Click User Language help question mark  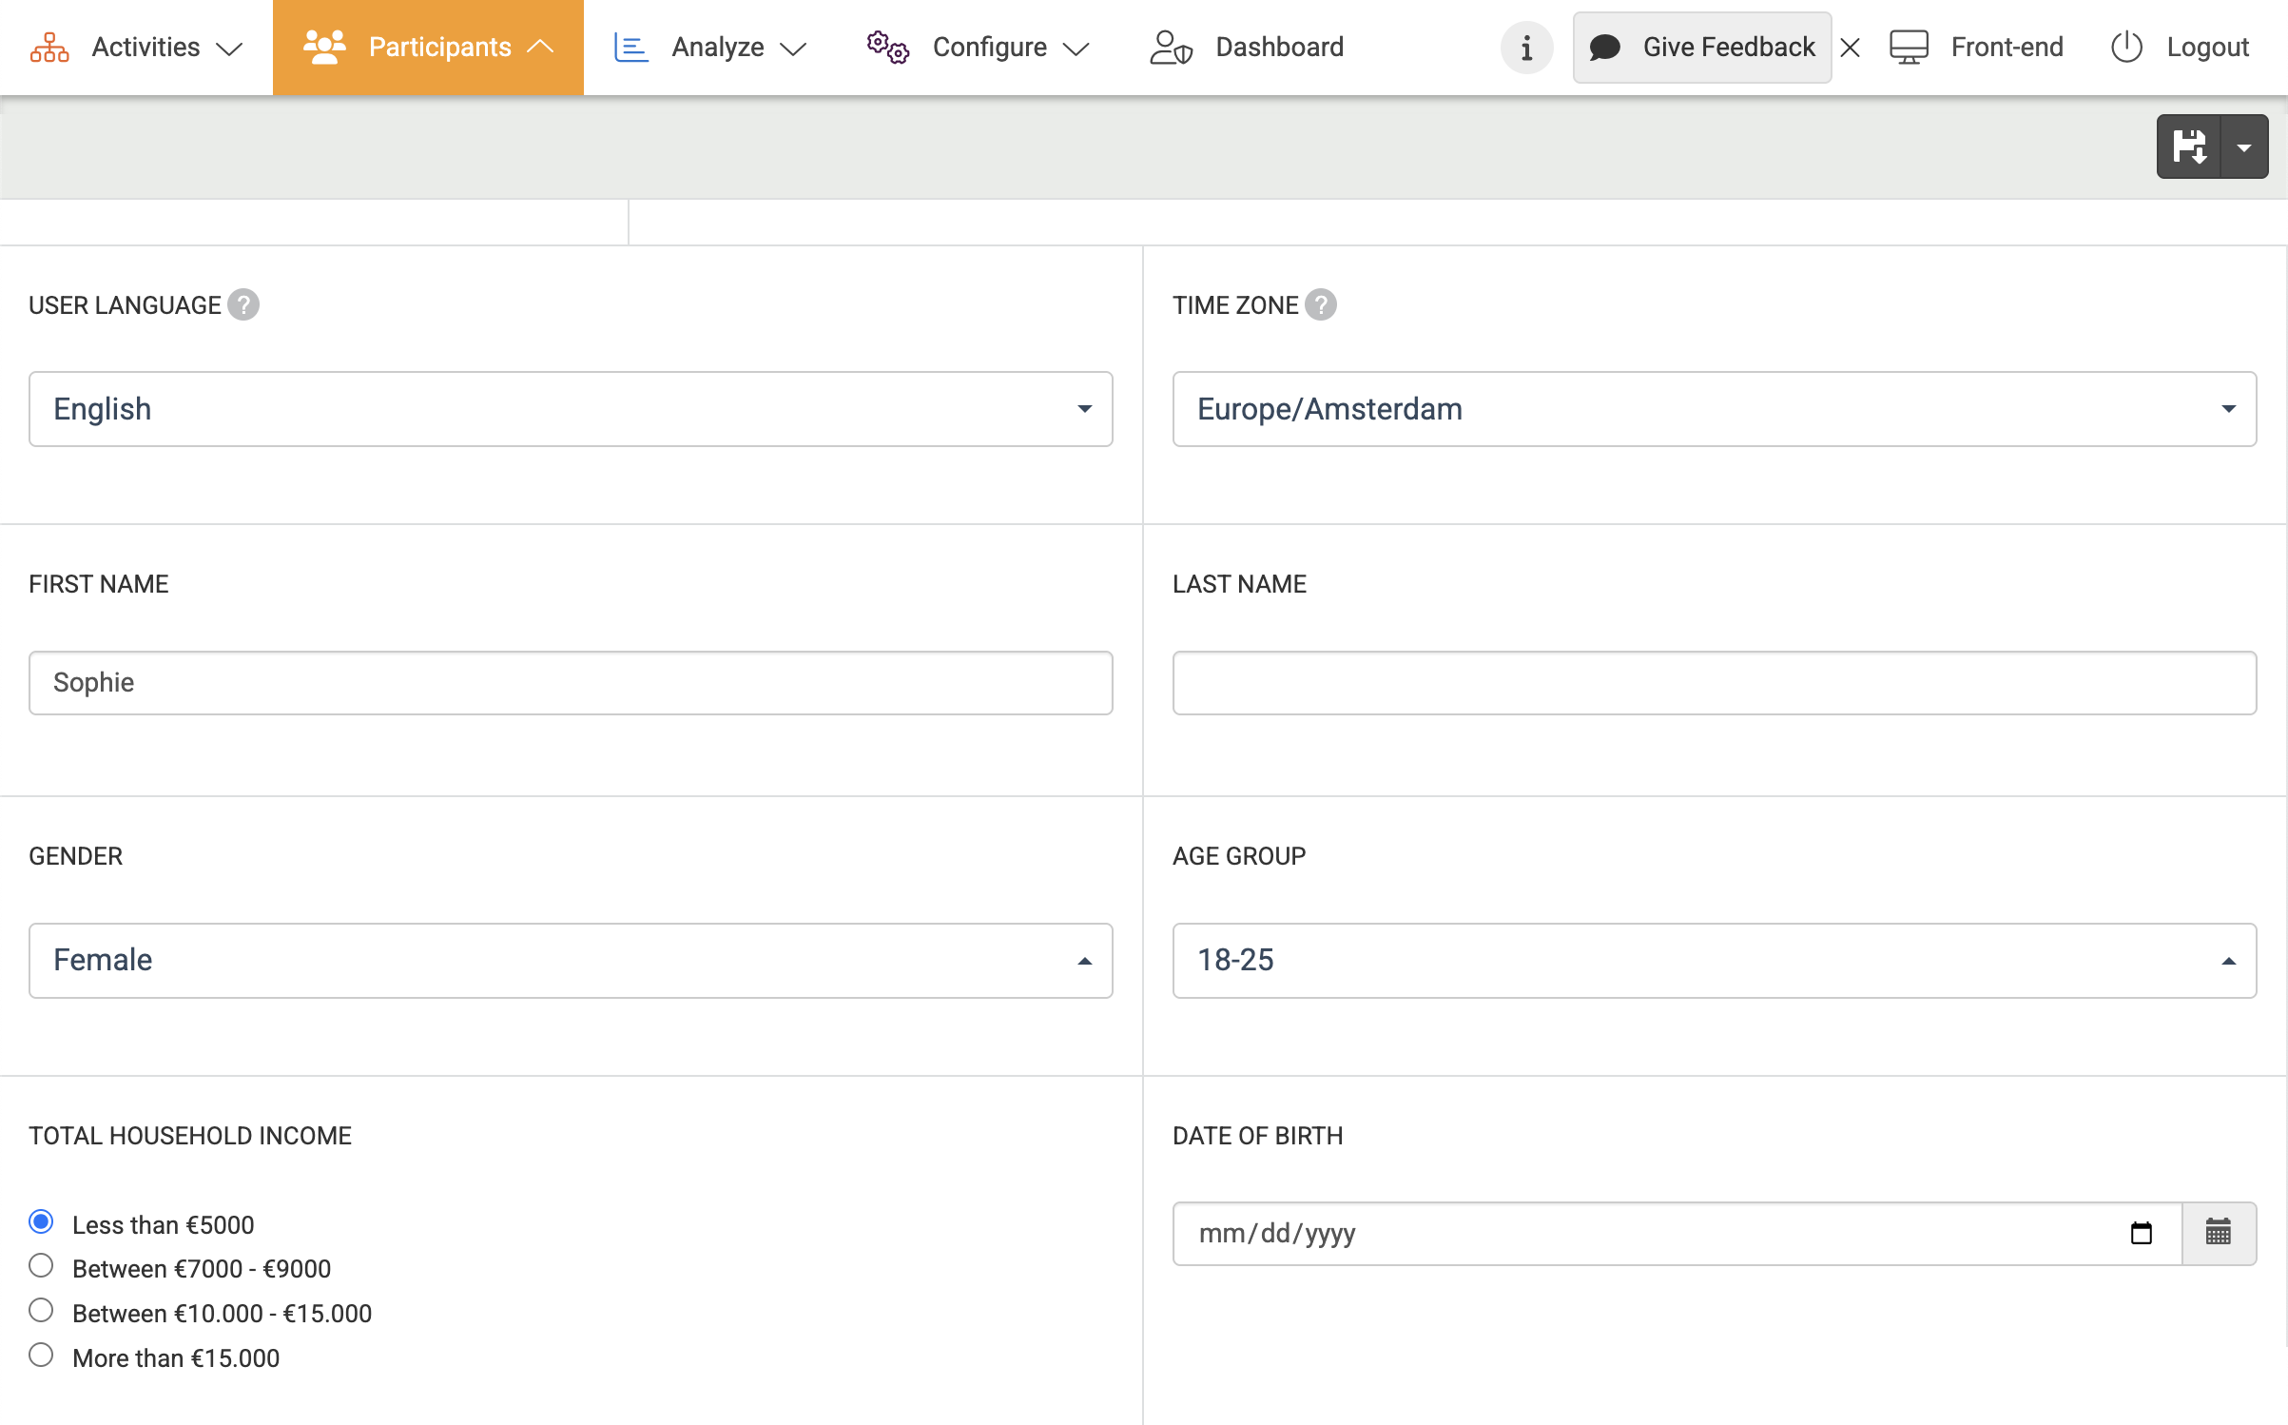(x=243, y=304)
